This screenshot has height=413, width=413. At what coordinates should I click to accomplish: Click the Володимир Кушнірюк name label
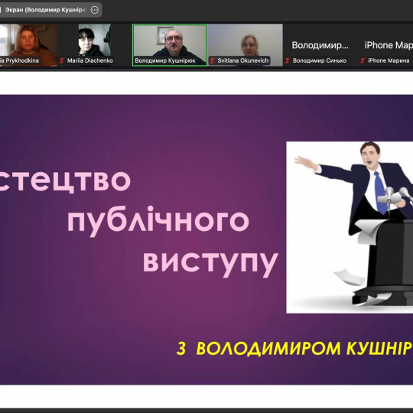tap(165, 60)
